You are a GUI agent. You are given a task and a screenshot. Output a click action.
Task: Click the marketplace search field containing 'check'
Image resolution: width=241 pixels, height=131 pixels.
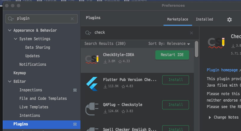140,33
